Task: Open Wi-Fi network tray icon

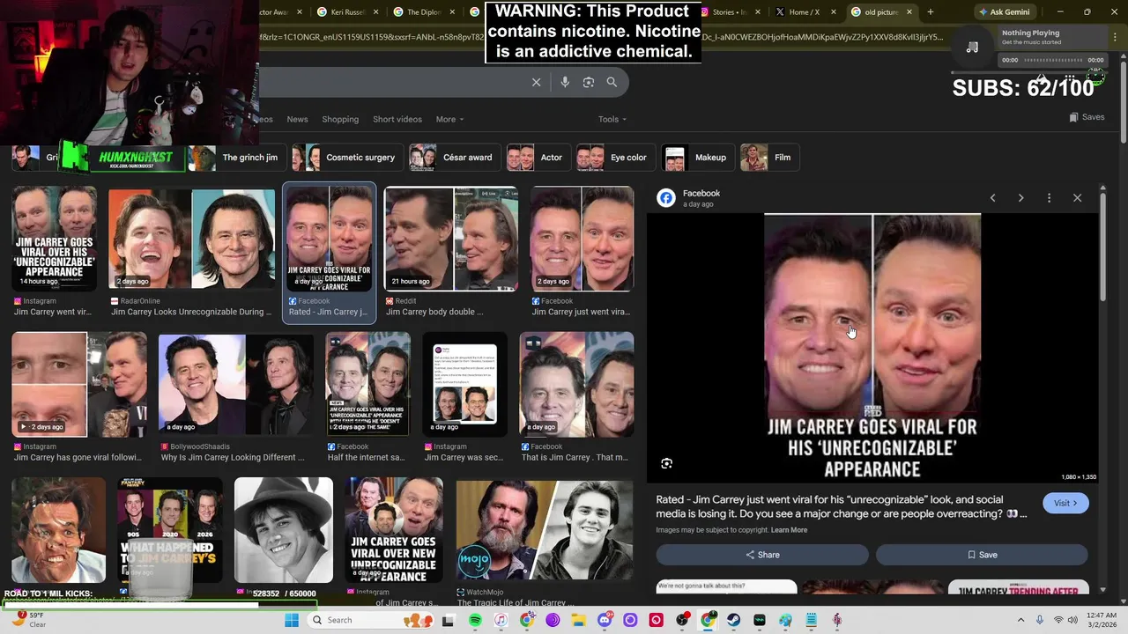Action: [1058, 620]
